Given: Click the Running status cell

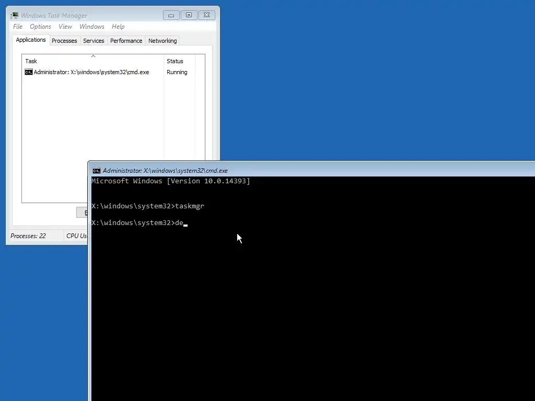Looking at the screenshot, I should point(177,72).
